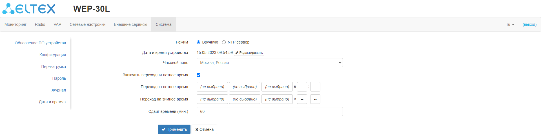Open the Перезагрузка sidebar item
541x135 pixels.
click(x=54, y=67)
